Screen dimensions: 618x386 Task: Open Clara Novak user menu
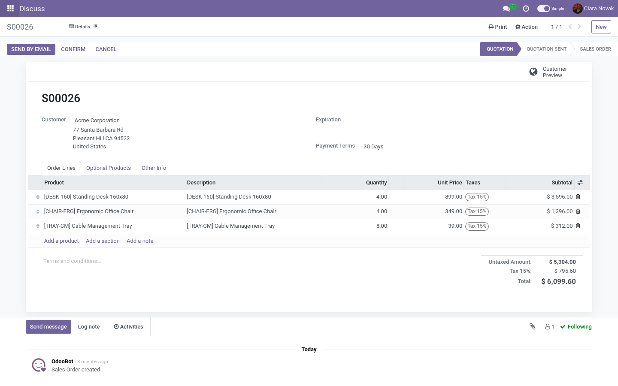(x=593, y=9)
